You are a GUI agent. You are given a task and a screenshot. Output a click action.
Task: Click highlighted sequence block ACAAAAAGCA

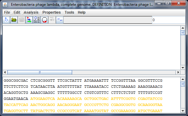pyautogui.click(x=70, y=99)
